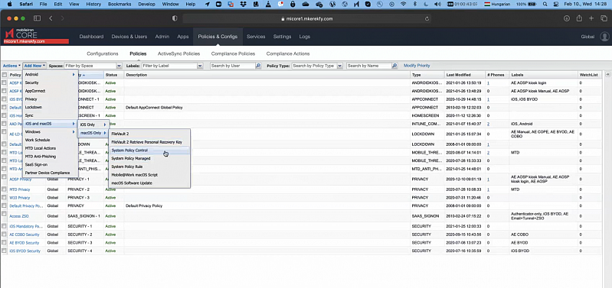The height and width of the screenshot is (288, 612).
Task: Click the Search by Name input field
Action: 369,66
